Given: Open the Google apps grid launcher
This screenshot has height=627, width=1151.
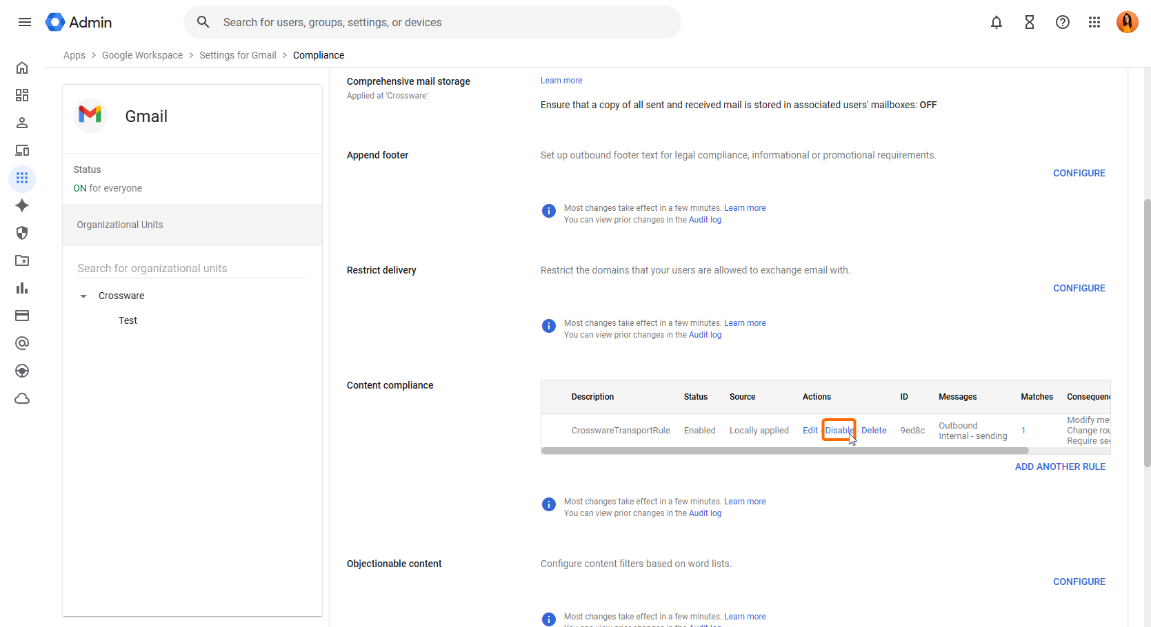Looking at the screenshot, I should (x=1094, y=22).
